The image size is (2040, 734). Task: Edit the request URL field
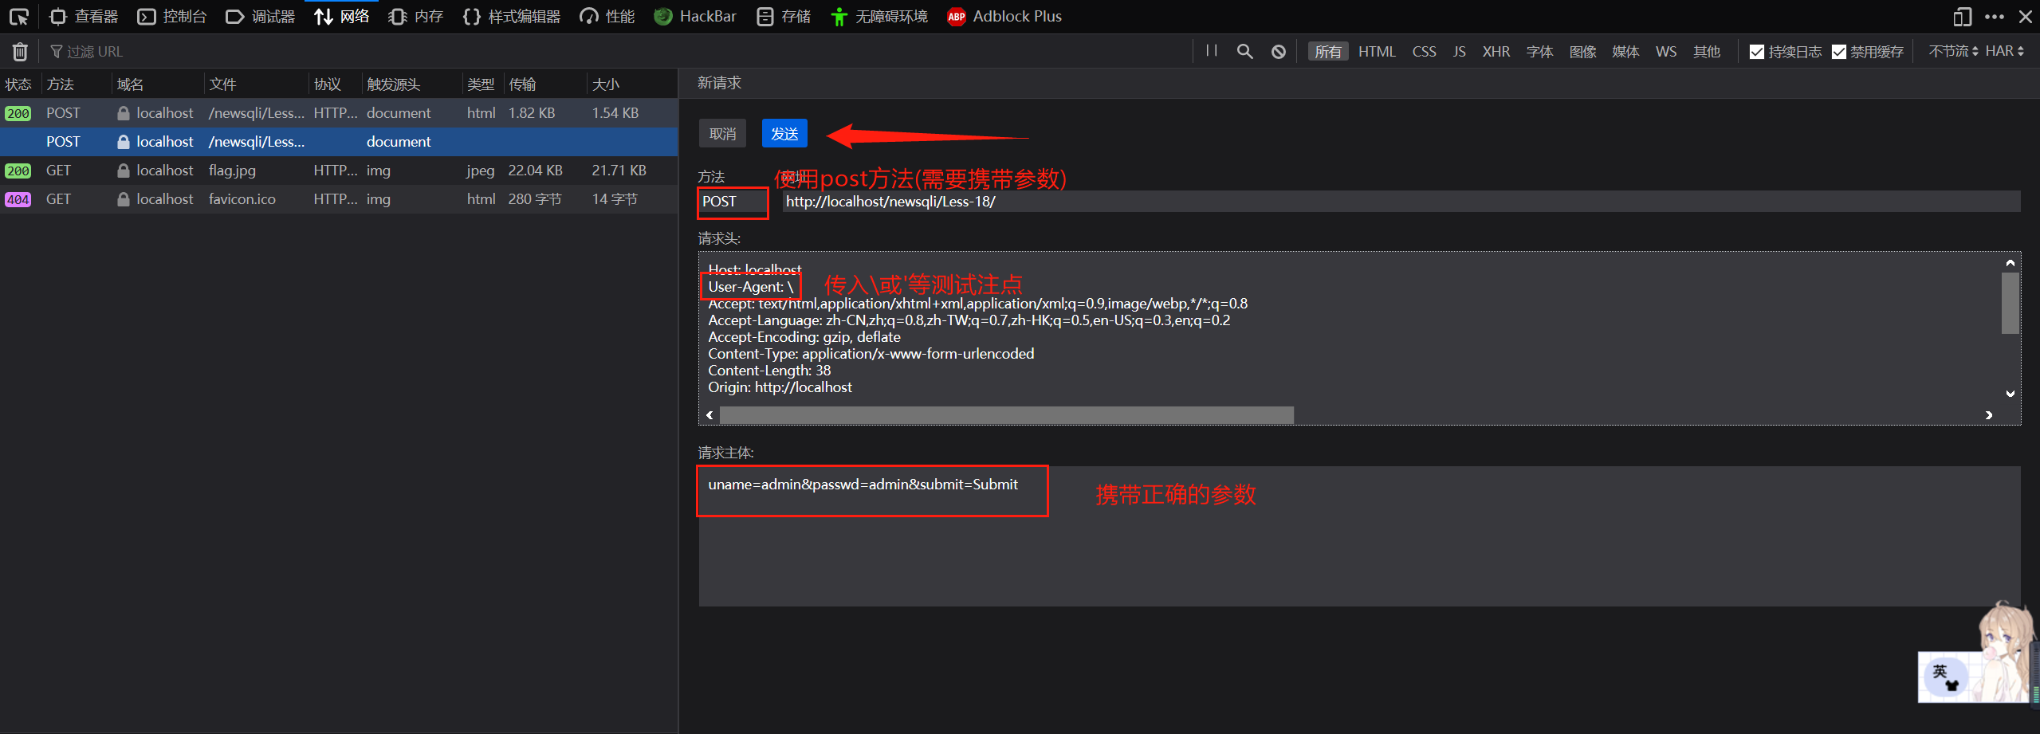1401,202
